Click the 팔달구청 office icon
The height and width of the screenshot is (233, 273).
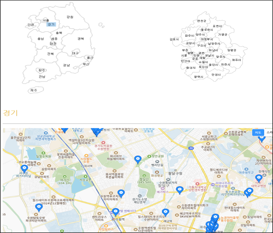tap(175, 170)
